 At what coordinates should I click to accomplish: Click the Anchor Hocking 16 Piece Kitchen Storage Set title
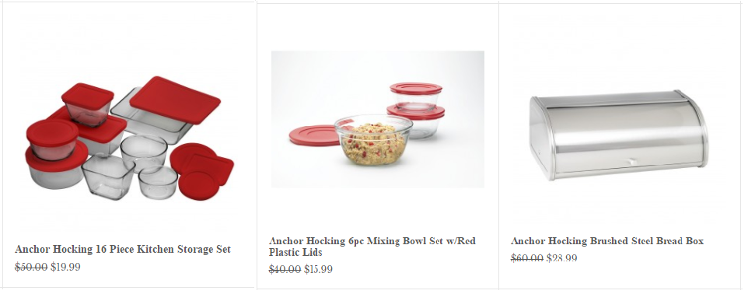(123, 249)
